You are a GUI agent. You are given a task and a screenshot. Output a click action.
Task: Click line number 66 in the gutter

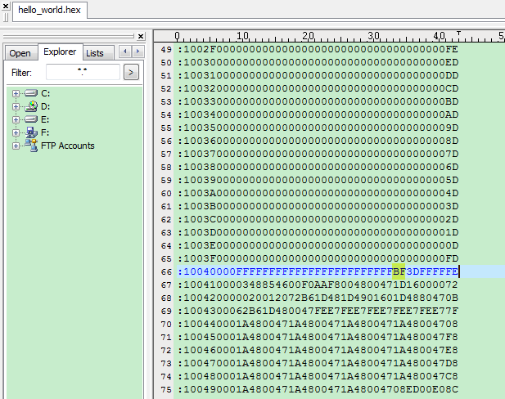coord(166,272)
